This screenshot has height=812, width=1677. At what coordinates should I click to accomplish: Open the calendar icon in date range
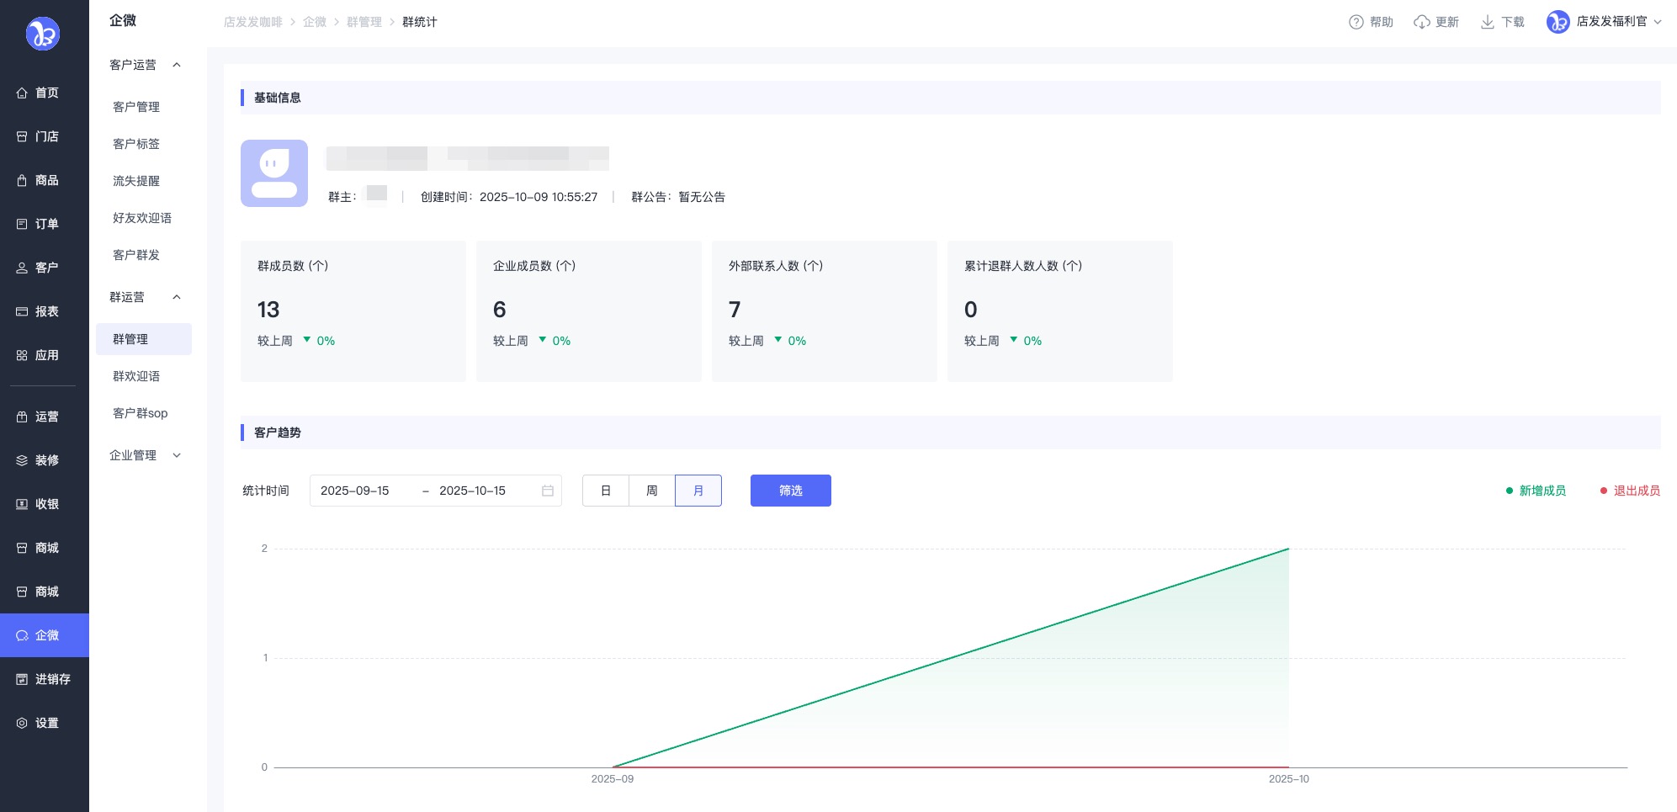pos(548,491)
